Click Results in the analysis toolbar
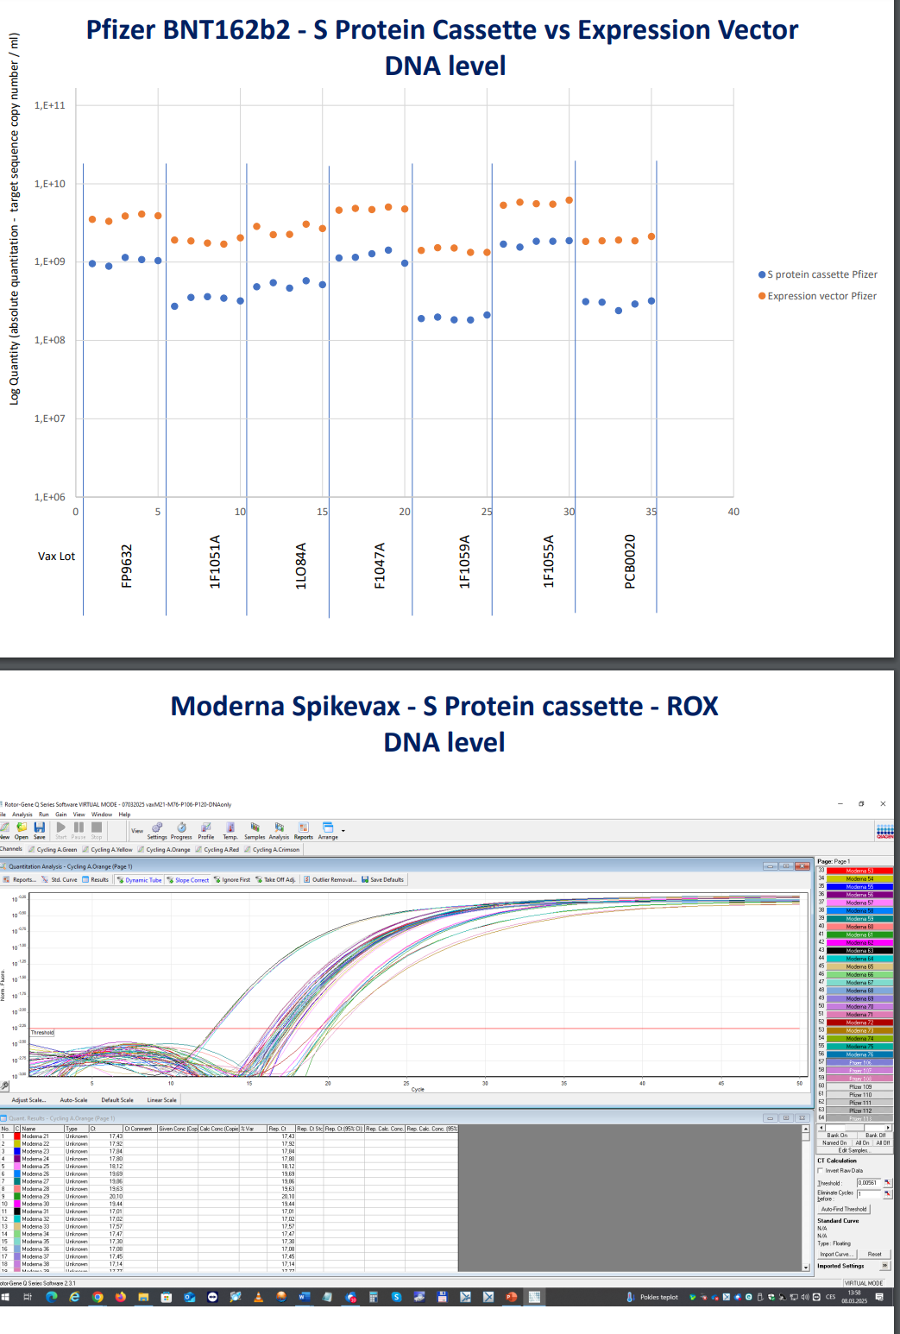 [x=96, y=879]
